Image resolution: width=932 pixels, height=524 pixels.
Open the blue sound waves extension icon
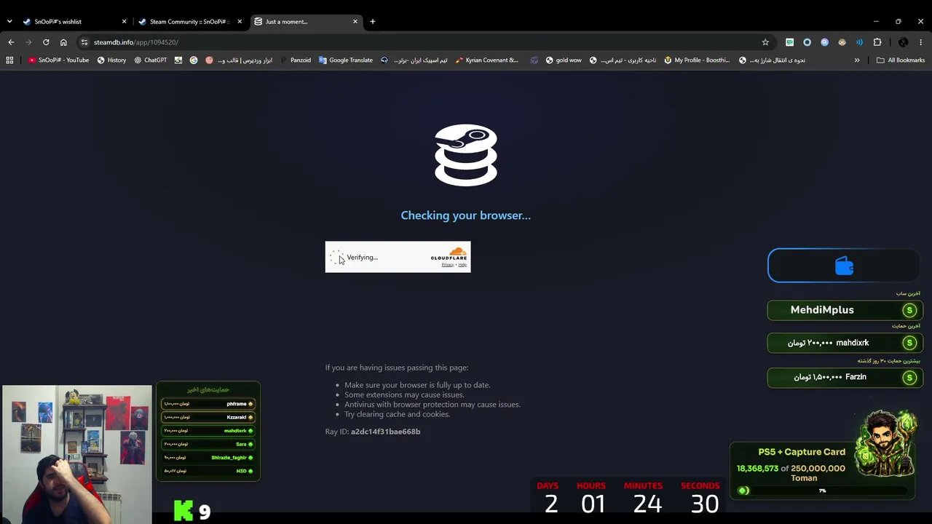pos(859,42)
